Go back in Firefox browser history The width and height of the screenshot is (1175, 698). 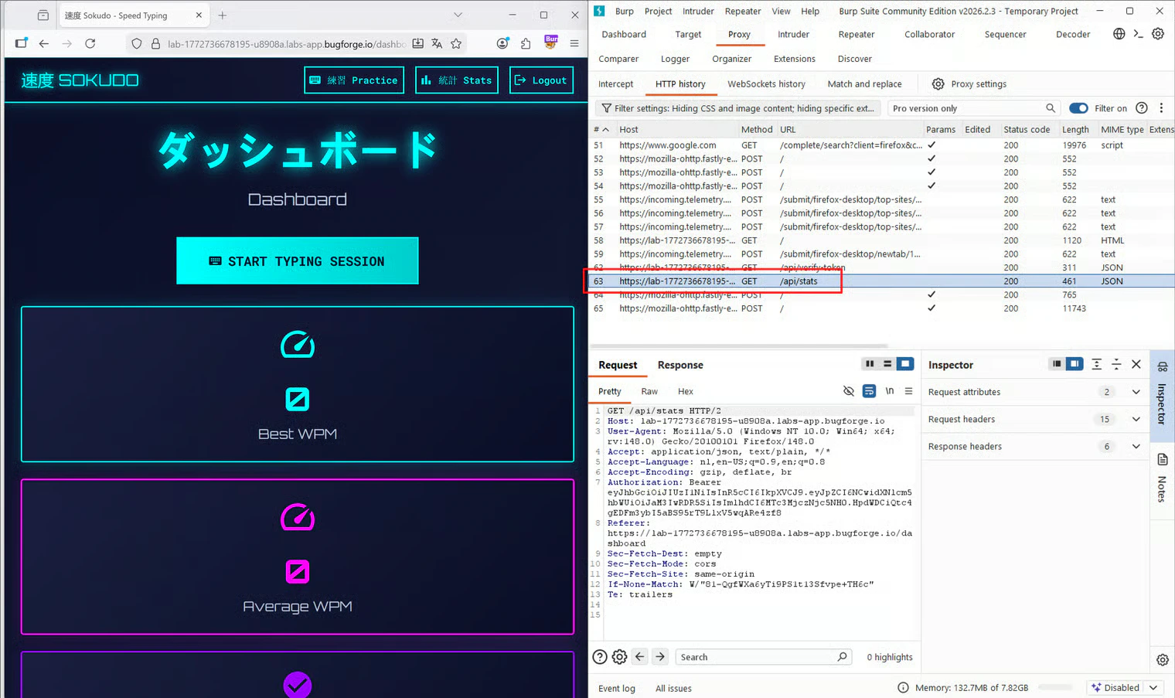coord(44,44)
